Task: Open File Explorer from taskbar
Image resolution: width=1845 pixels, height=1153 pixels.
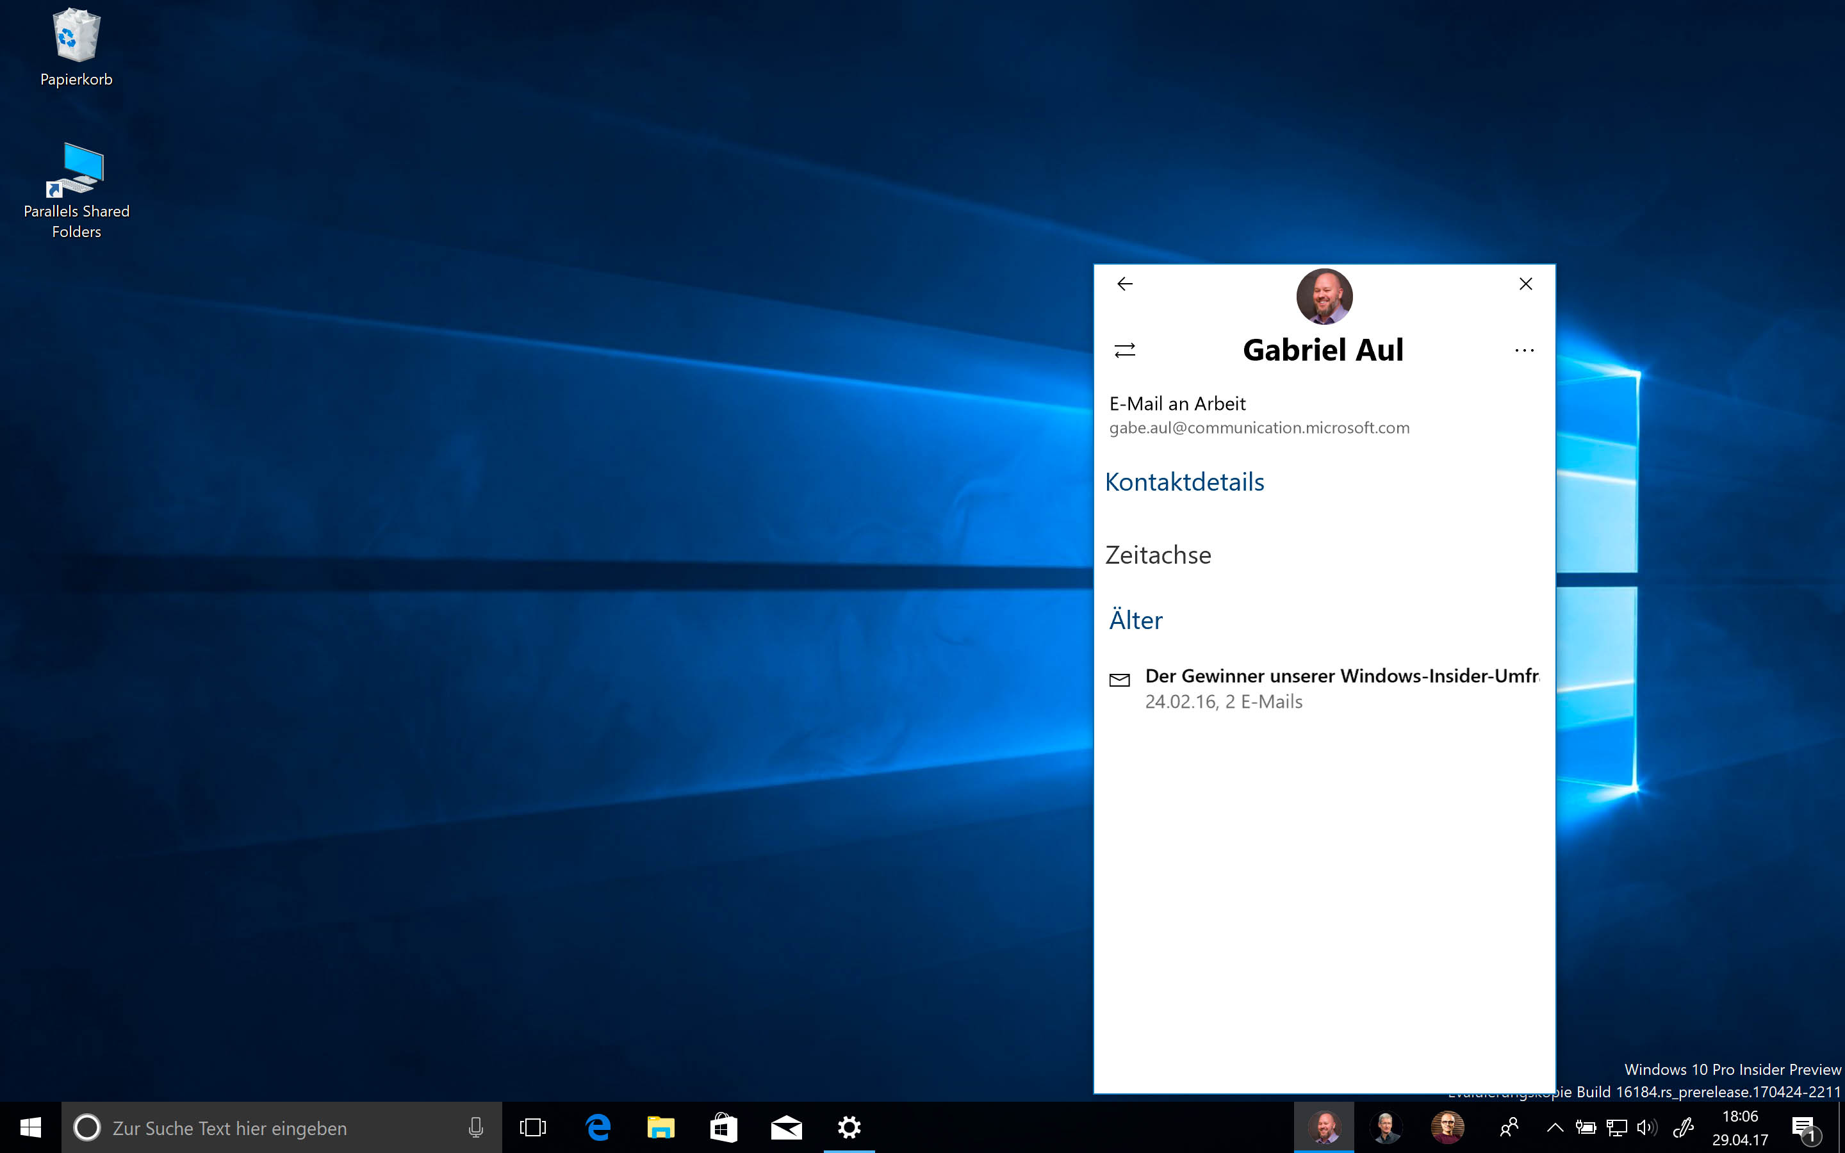Action: coord(660,1127)
